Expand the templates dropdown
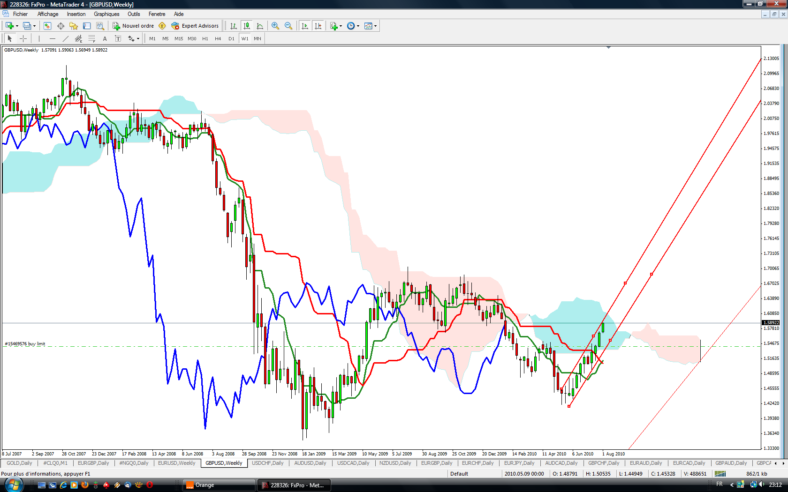This screenshot has width=788, height=492. click(375, 26)
